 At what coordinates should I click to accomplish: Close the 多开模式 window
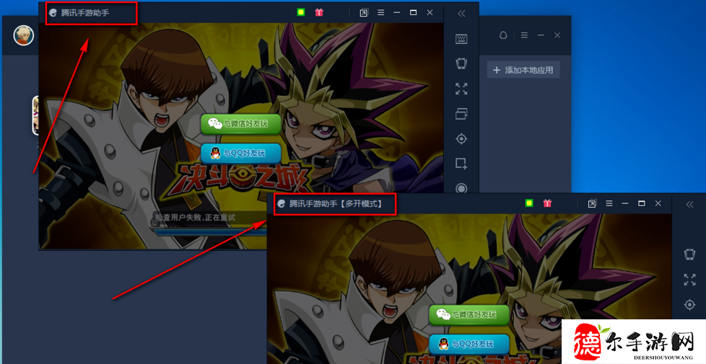[x=658, y=203]
